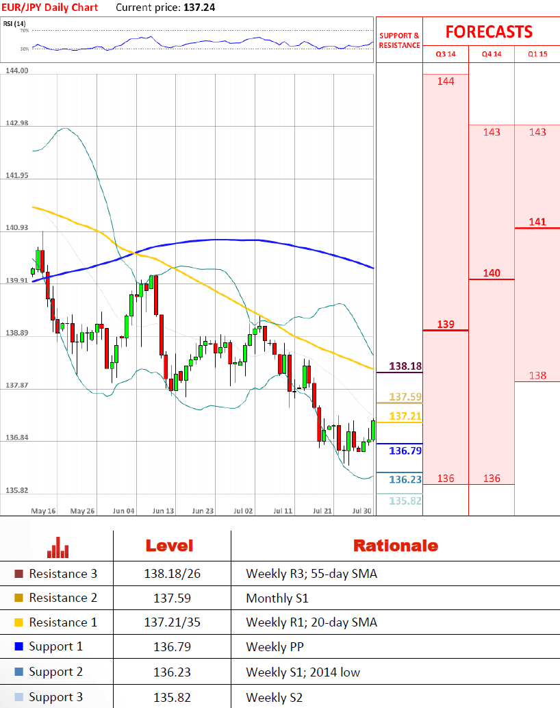
Task: Click the 140.93 price axis label
Action: (x=16, y=228)
